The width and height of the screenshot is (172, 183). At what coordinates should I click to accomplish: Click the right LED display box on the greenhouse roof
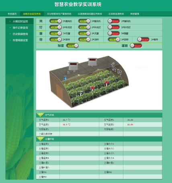click(92, 62)
